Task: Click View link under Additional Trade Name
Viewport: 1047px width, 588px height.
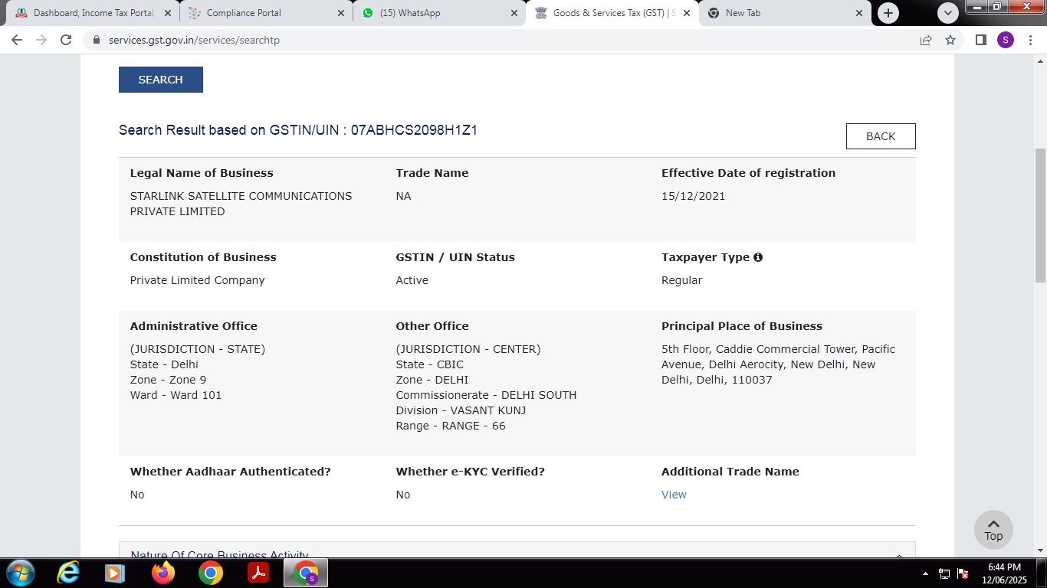Action: [x=674, y=495]
